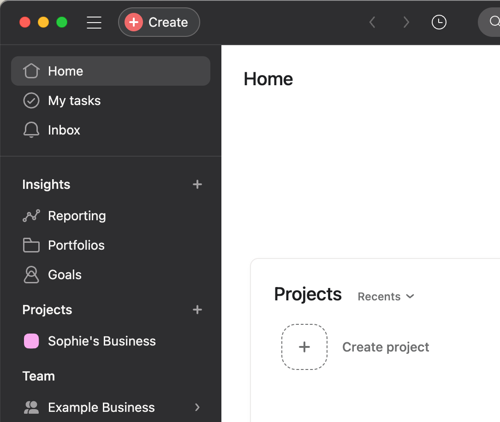Viewport: 500px width, 422px height.
Task: Open Inbox in the sidebar
Action: pos(111,129)
